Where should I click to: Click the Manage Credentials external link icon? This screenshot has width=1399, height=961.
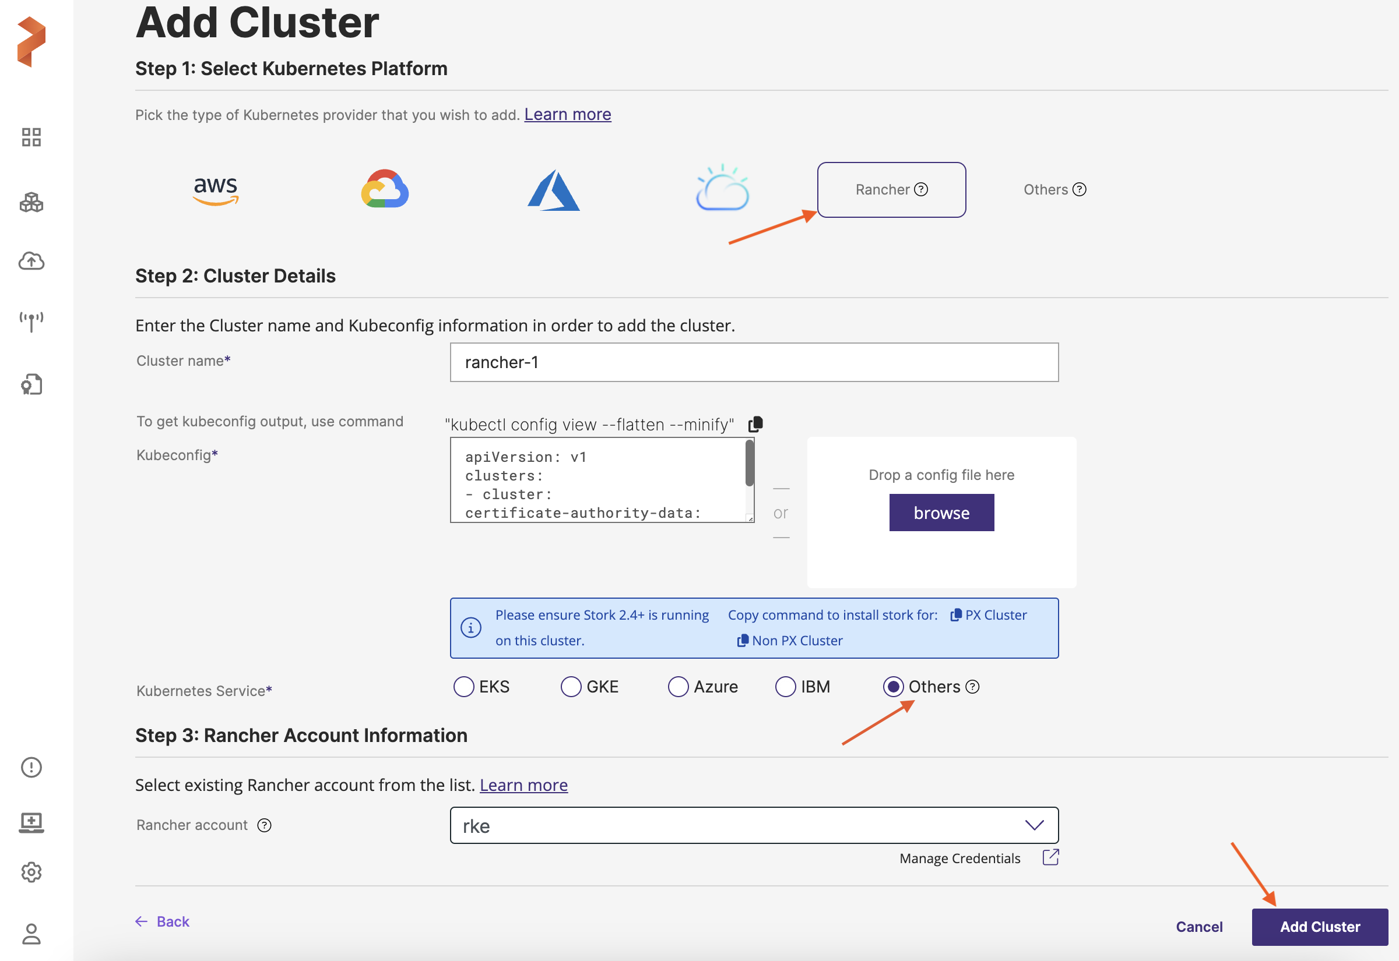point(1050,857)
